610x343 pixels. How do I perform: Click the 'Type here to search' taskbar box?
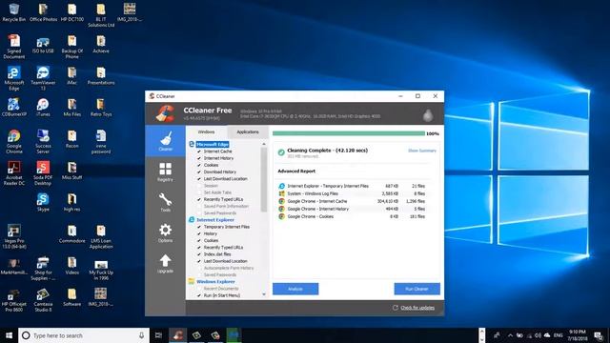point(84,335)
